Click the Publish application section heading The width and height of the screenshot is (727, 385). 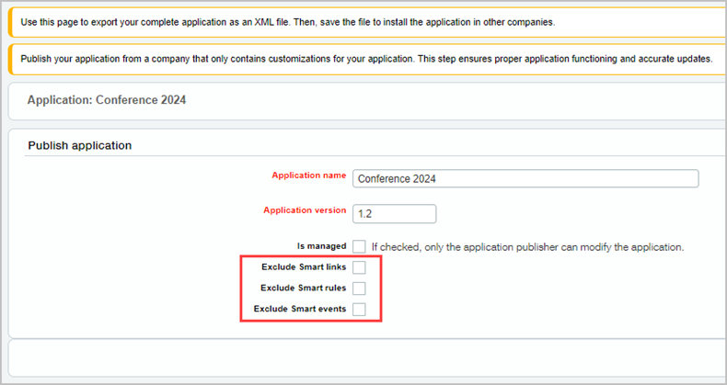click(x=80, y=145)
